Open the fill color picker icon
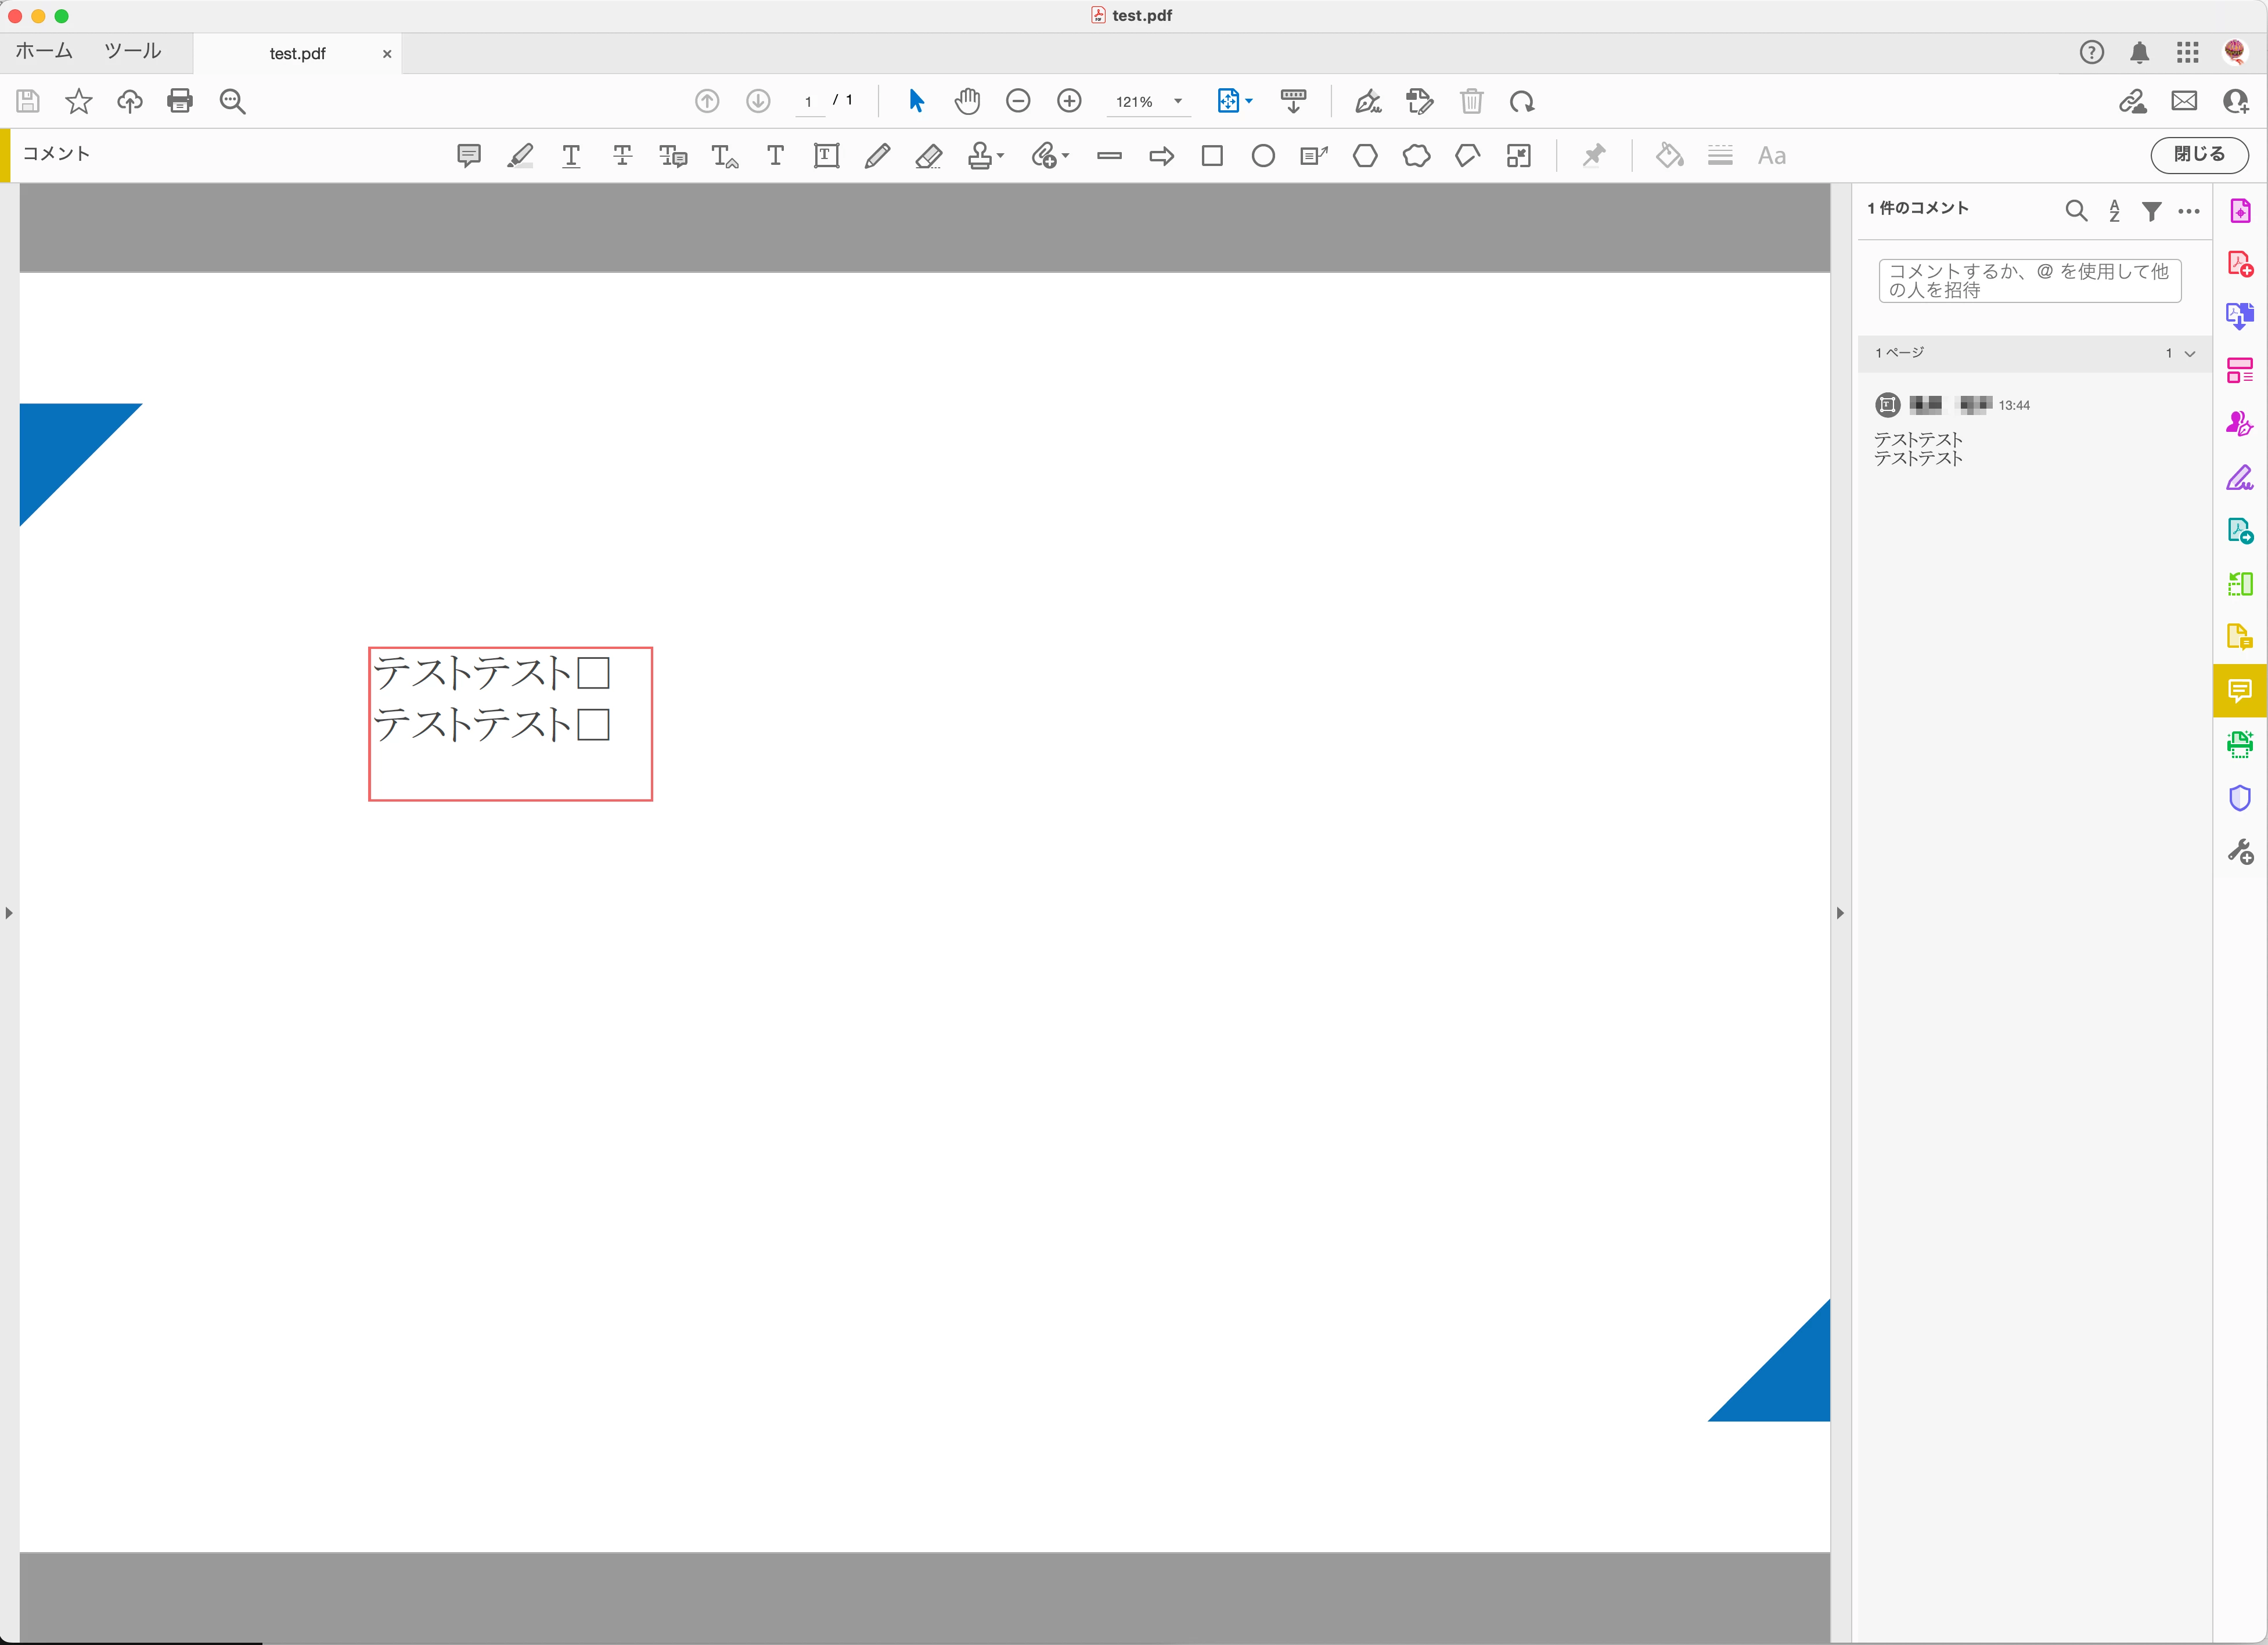The height and width of the screenshot is (1645, 2268). tap(1669, 156)
